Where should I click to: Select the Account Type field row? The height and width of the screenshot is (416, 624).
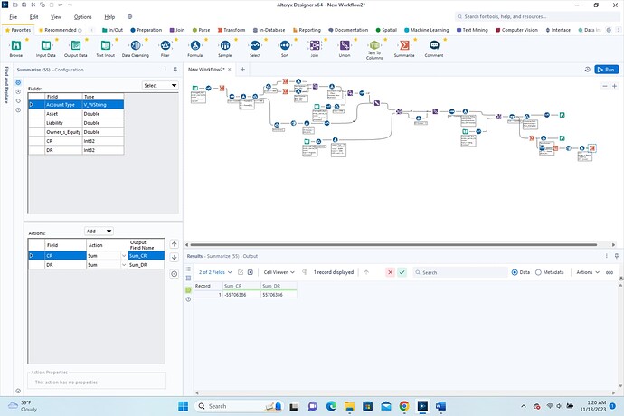[x=76, y=105]
